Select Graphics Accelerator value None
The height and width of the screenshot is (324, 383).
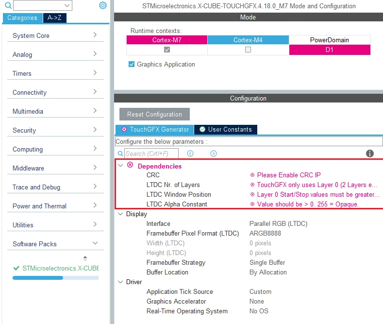257,301
